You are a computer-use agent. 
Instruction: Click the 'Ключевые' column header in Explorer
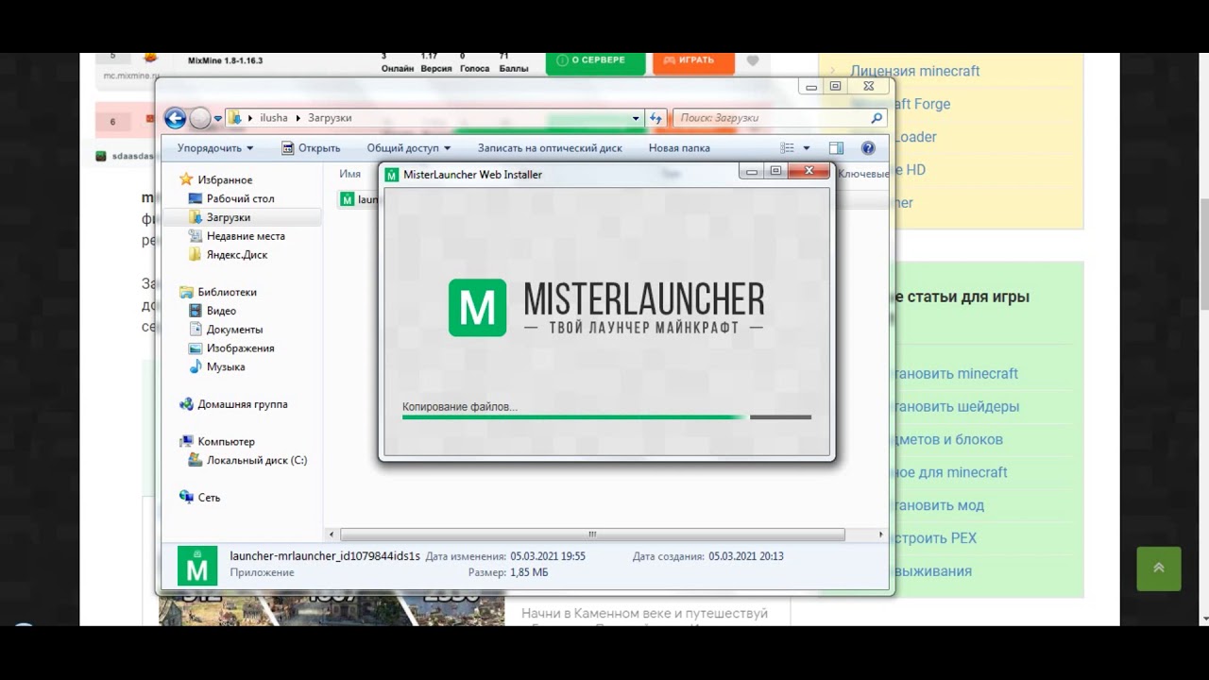(863, 175)
